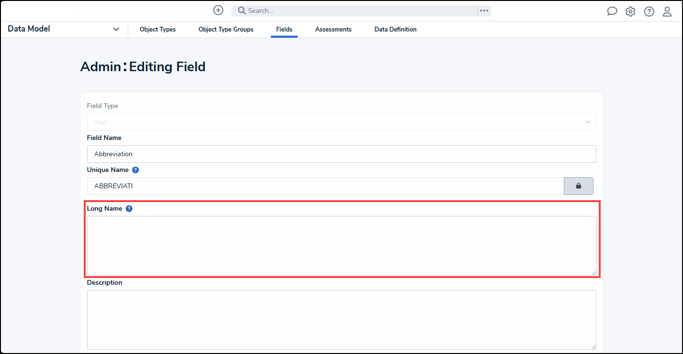Switch to the Data Definition tab

point(395,29)
